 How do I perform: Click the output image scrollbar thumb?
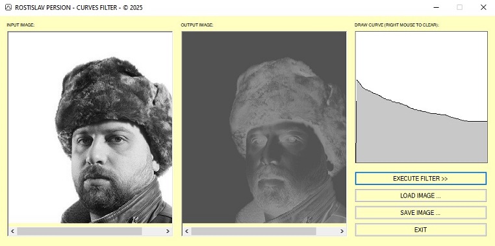[253, 231]
